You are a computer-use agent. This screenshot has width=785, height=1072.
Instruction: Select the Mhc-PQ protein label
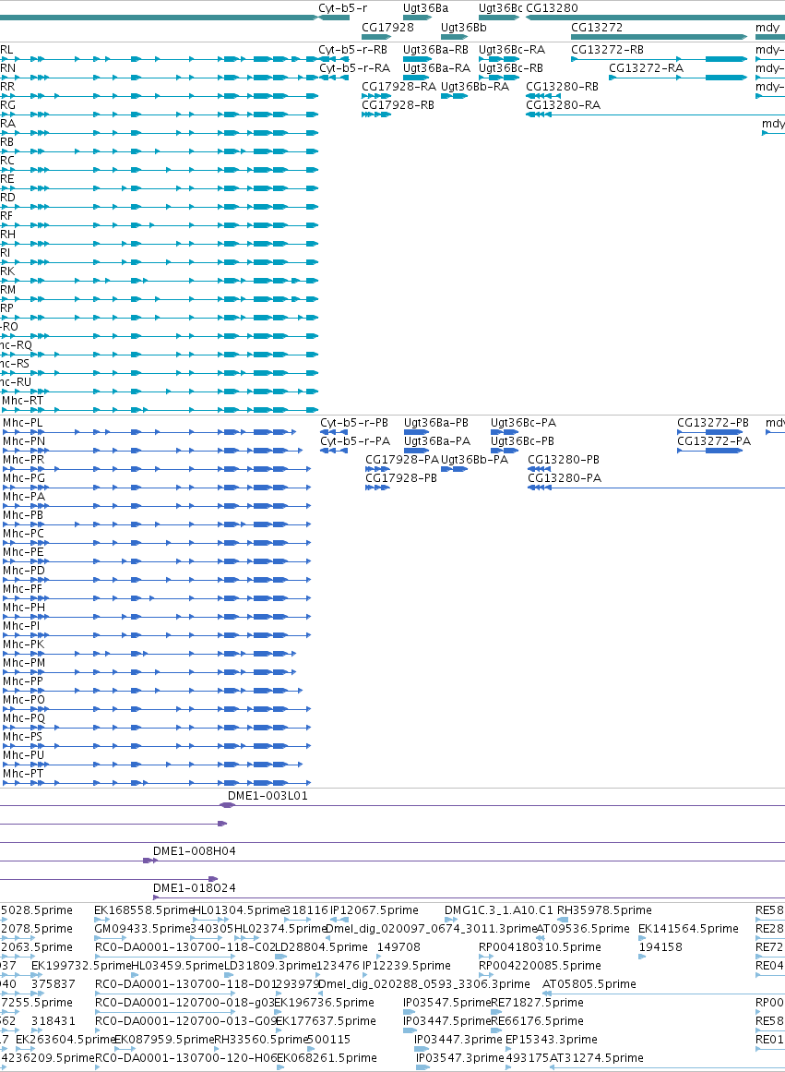[24, 718]
